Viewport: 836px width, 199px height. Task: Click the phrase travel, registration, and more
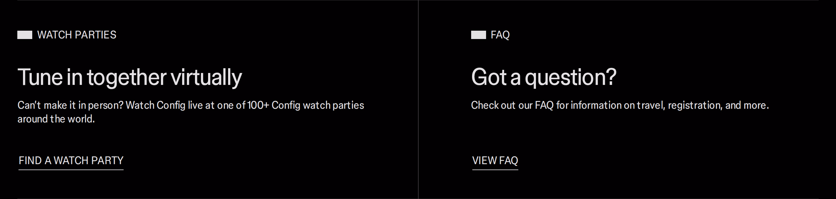coord(703,105)
